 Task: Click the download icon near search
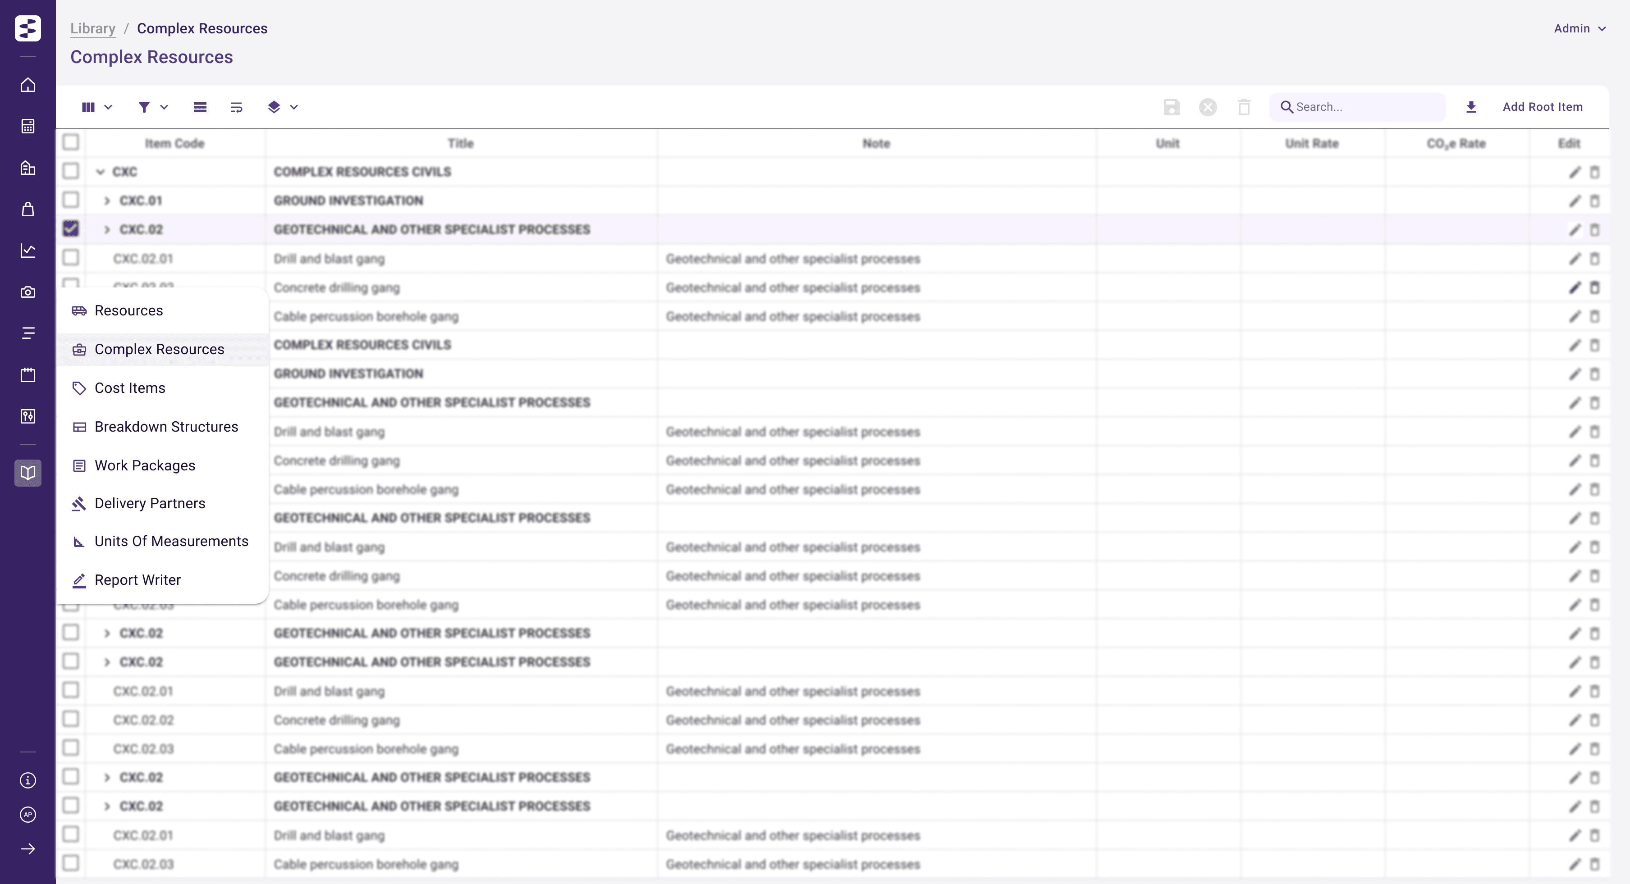pos(1471,107)
